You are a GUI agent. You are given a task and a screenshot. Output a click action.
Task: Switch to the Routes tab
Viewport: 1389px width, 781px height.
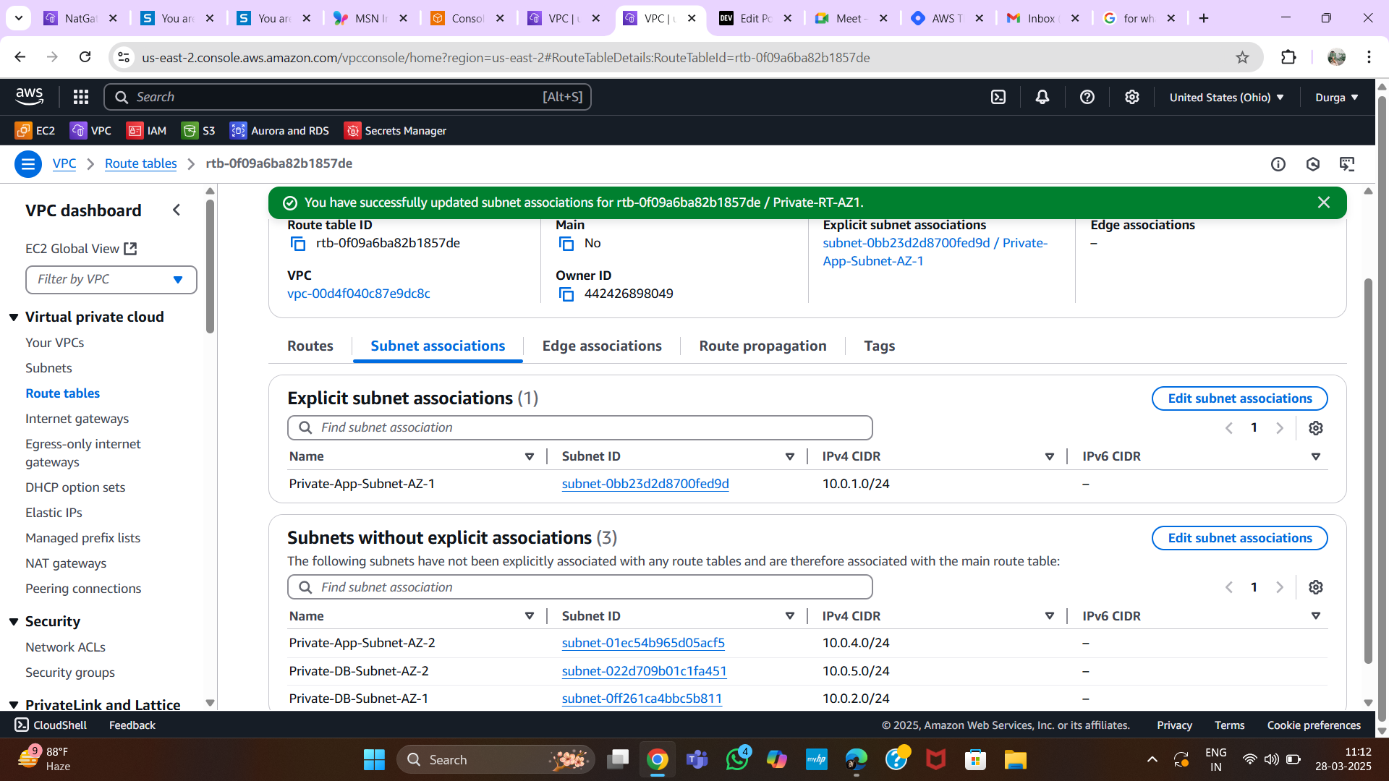click(310, 346)
